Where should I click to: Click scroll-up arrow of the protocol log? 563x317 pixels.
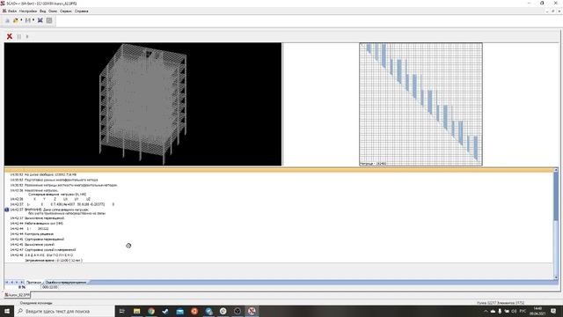(556, 170)
